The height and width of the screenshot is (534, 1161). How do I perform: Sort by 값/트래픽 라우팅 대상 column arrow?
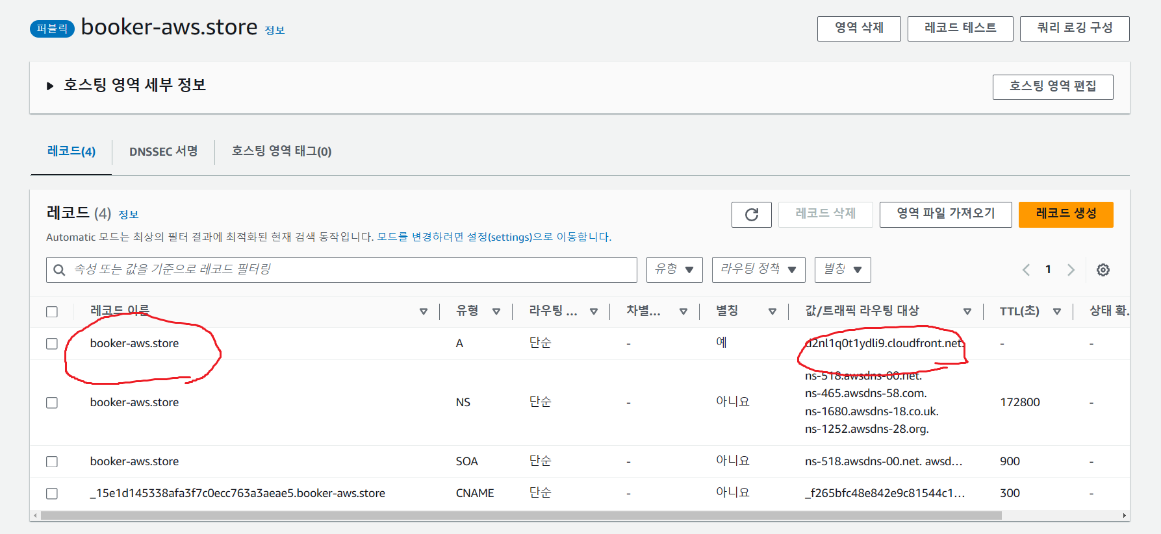point(967,311)
